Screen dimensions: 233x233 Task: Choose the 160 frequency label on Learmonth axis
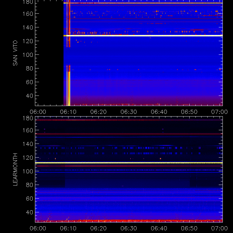(x=28, y=130)
